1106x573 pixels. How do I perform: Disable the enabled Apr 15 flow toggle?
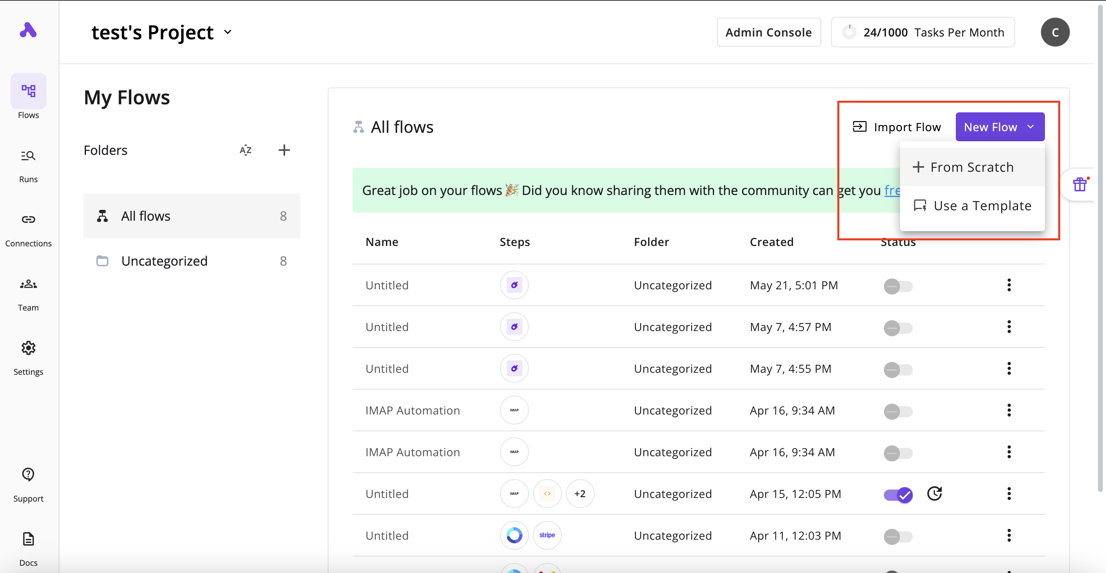pyautogui.click(x=898, y=494)
